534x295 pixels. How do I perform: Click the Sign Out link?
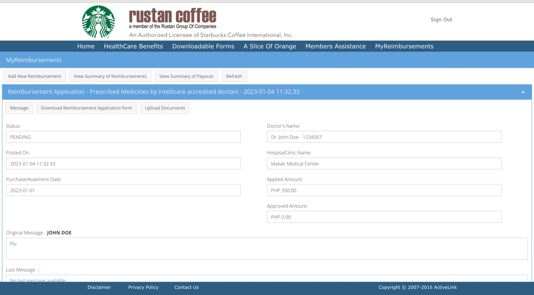click(x=441, y=20)
